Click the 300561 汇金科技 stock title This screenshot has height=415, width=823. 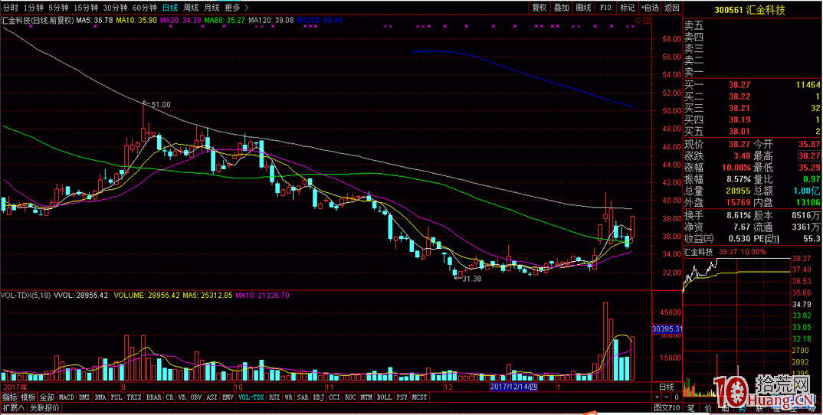pyautogui.click(x=750, y=11)
